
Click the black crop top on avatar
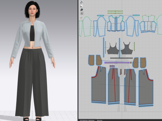tap(32, 33)
